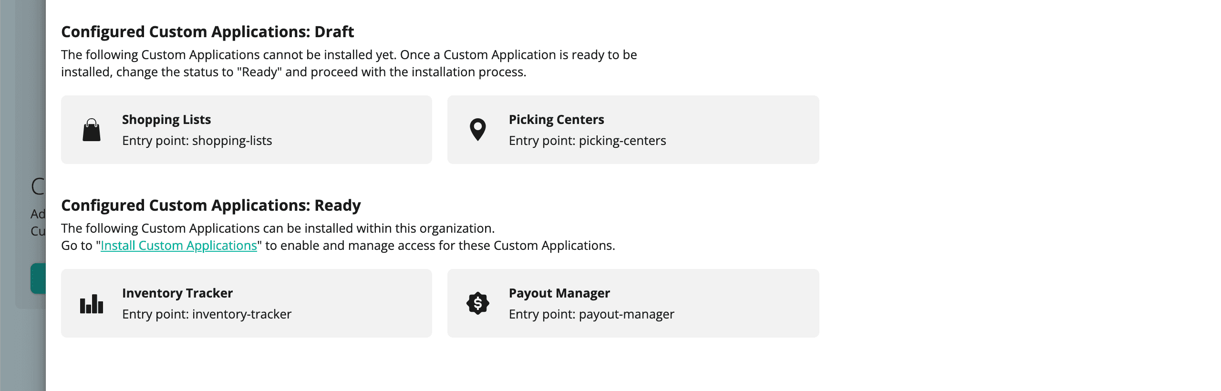Open the Inventory Tracker application title

177,293
